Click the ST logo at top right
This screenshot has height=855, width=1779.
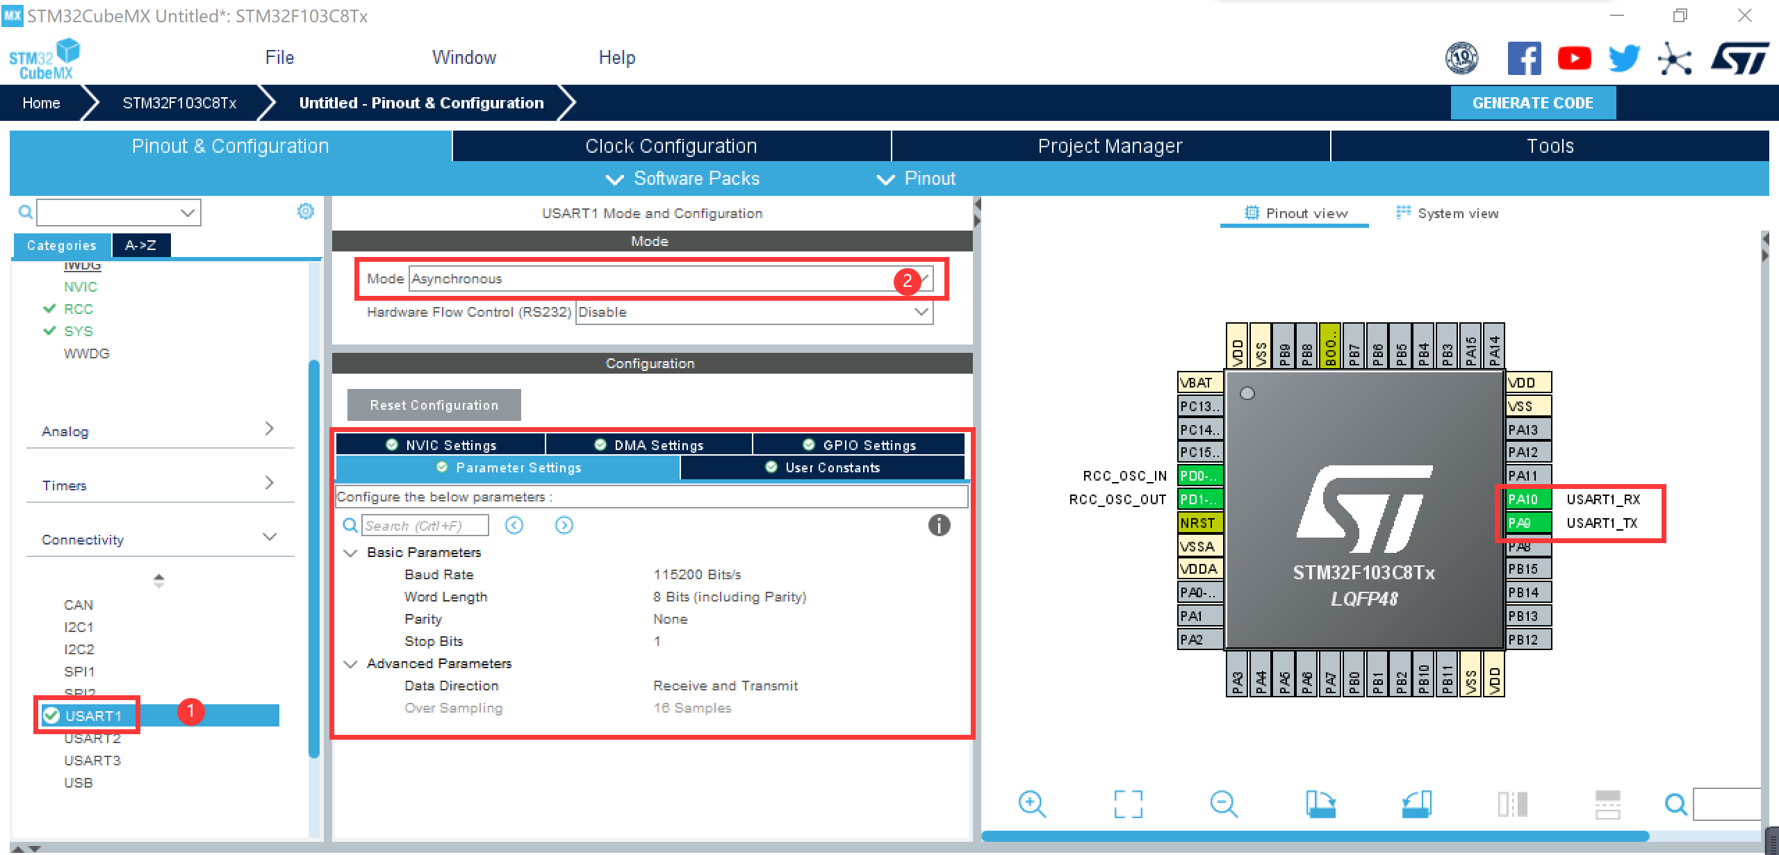[1740, 58]
